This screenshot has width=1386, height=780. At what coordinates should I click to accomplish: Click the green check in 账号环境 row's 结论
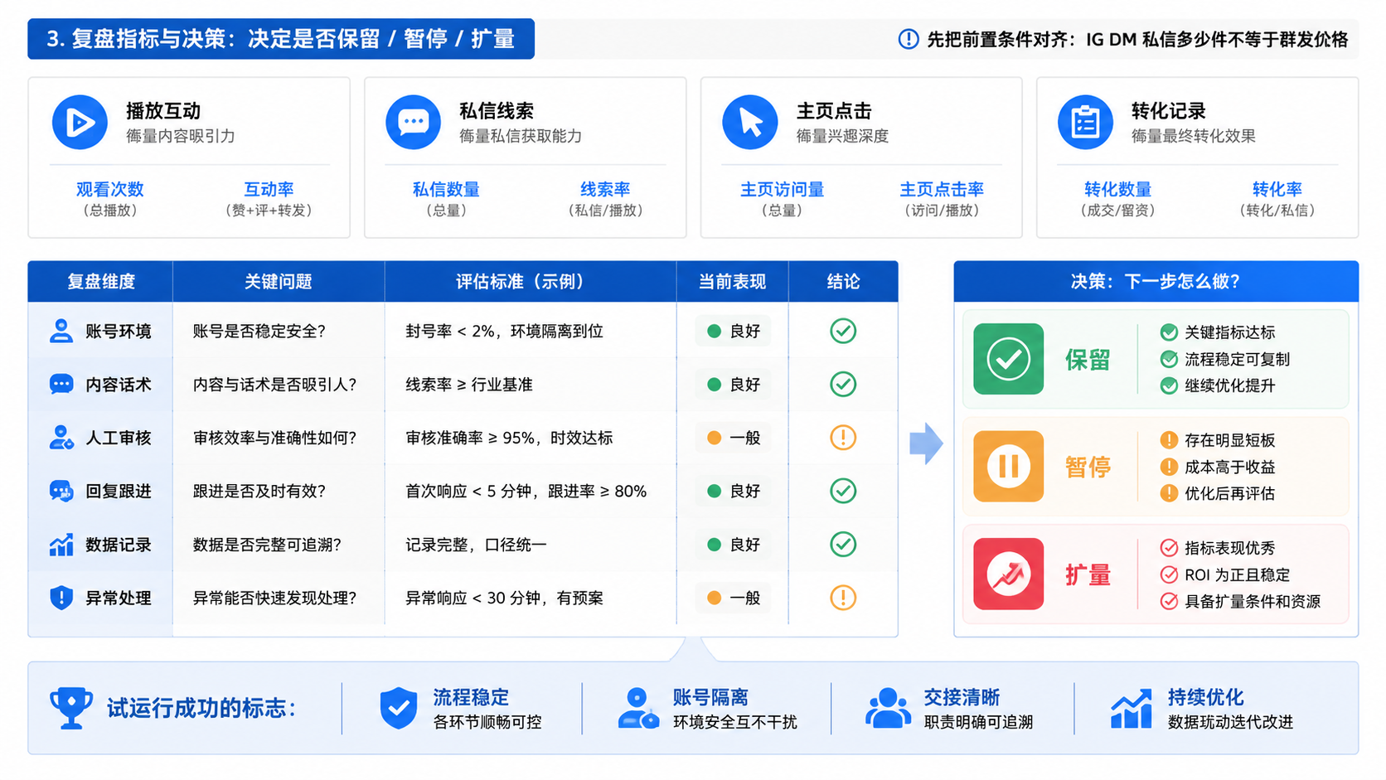(843, 331)
